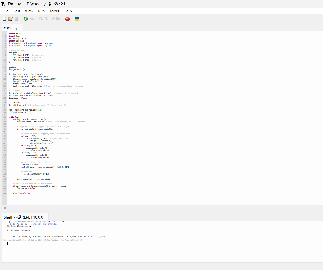
Task: Close the REPL | 10.0.0 tab
Action: [46, 217]
